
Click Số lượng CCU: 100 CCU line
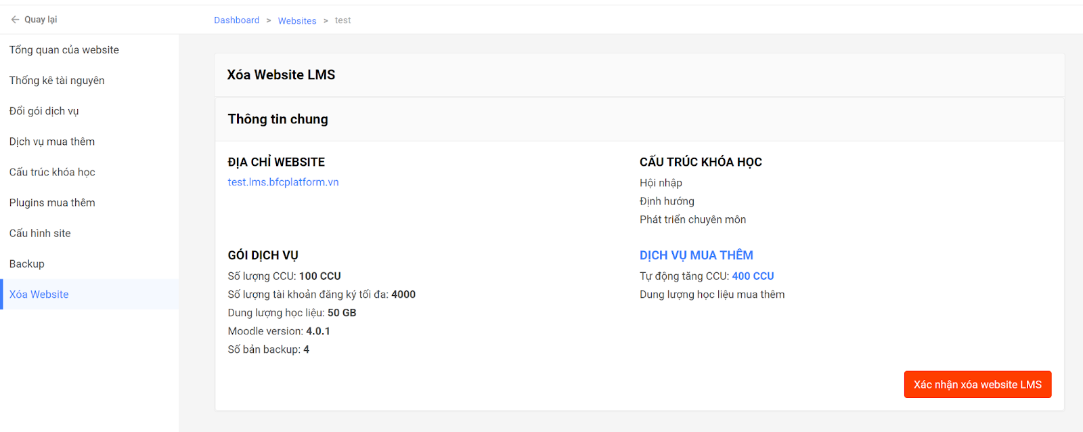pyautogui.click(x=284, y=276)
